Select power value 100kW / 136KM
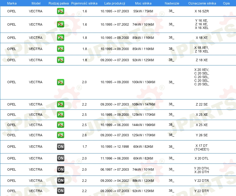This screenshot has width=236, height=196. coord(143,82)
